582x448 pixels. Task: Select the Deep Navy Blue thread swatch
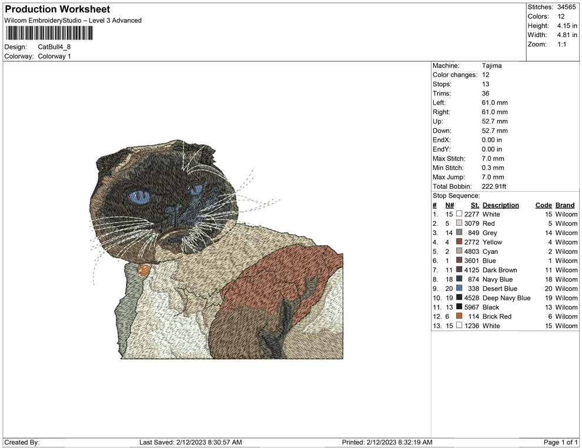point(459,298)
